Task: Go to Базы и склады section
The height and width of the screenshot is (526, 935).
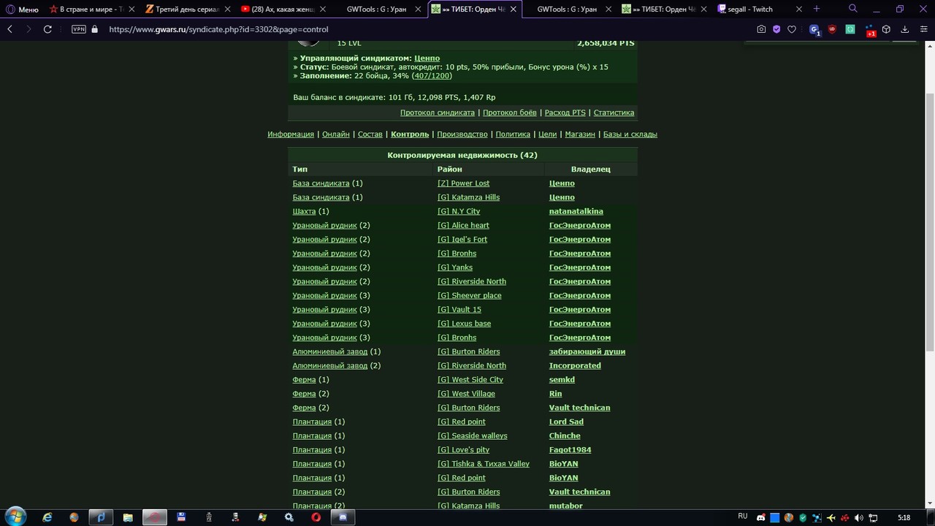Action: tap(630, 134)
